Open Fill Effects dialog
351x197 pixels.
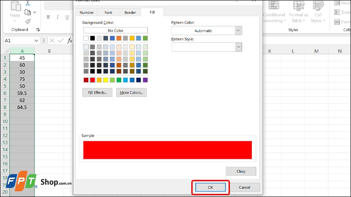click(97, 92)
